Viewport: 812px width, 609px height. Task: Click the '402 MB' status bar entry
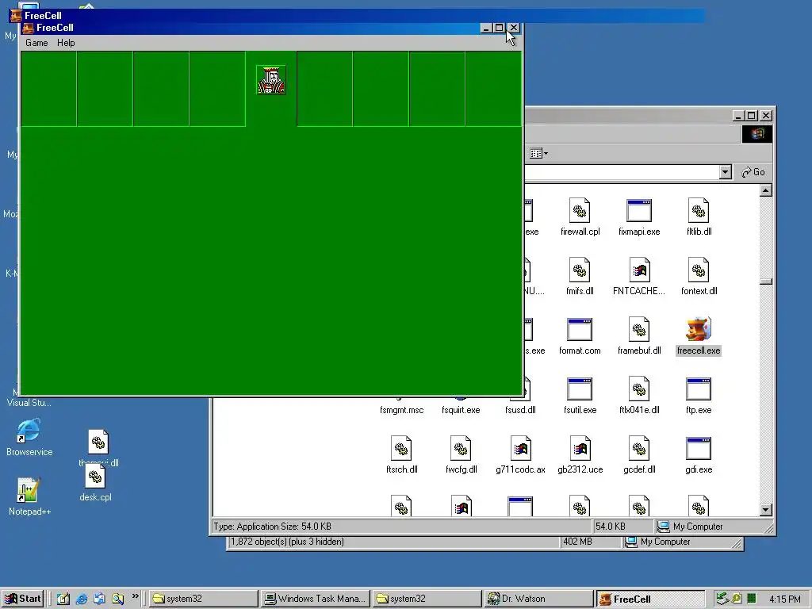coord(577,542)
